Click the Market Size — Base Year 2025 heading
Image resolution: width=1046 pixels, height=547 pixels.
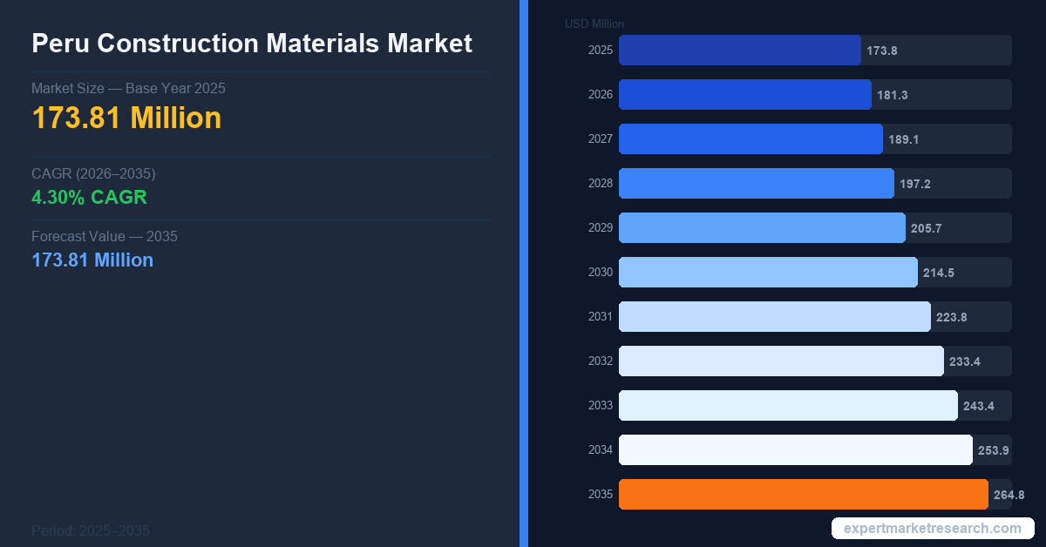point(128,88)
